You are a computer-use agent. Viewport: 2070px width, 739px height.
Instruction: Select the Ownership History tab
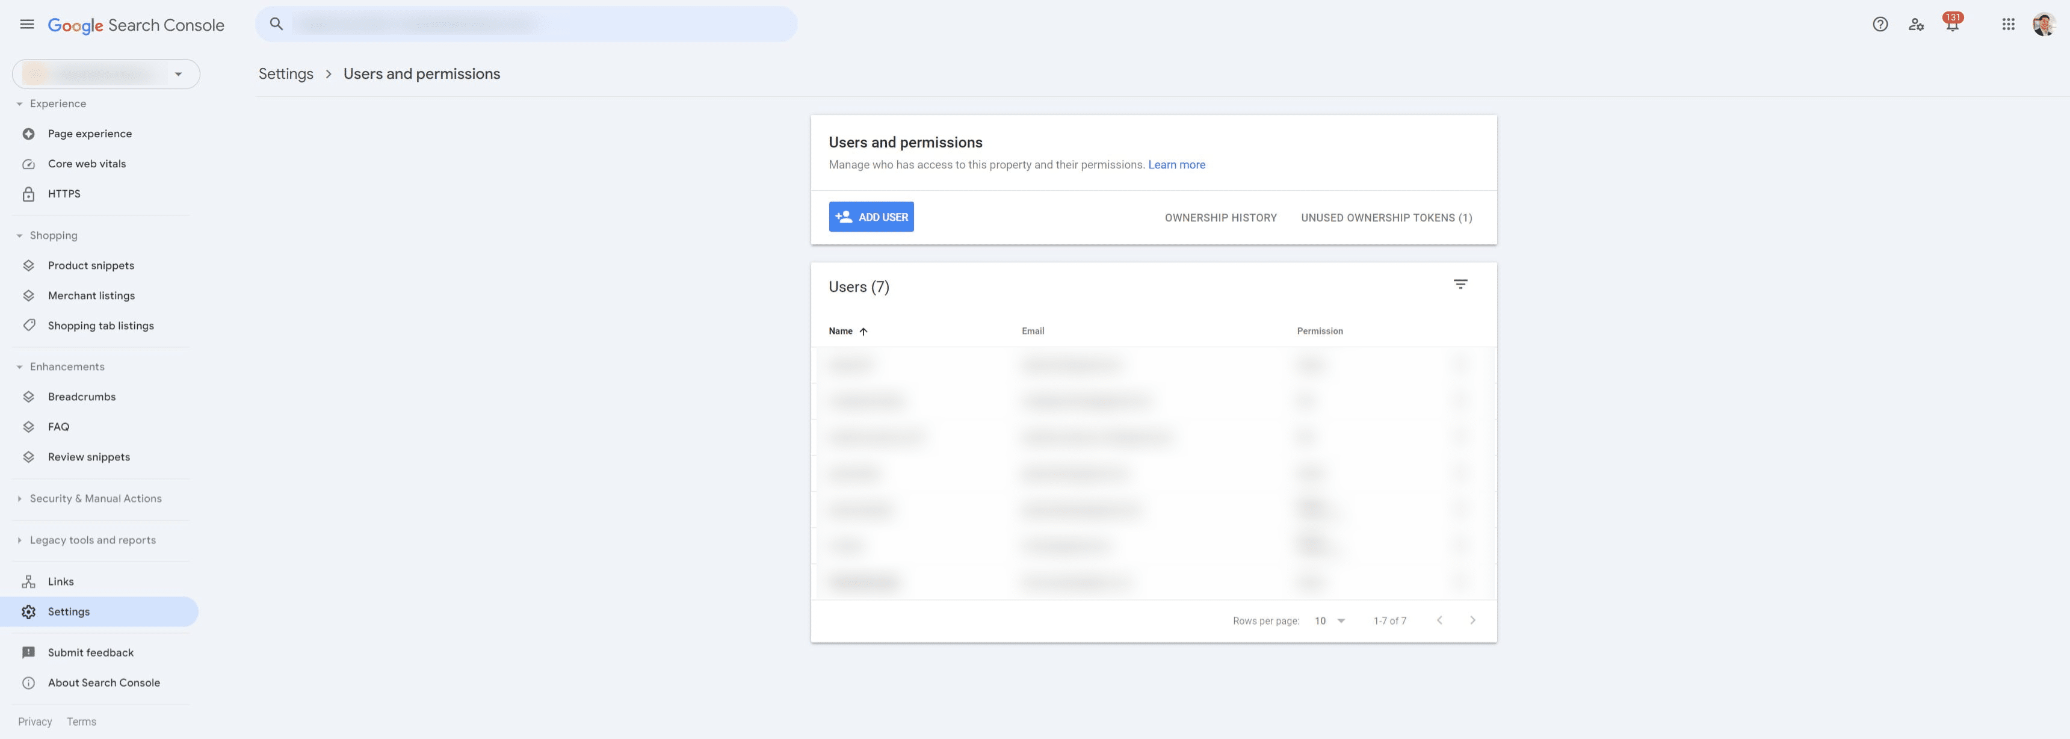click(1220, 217)
